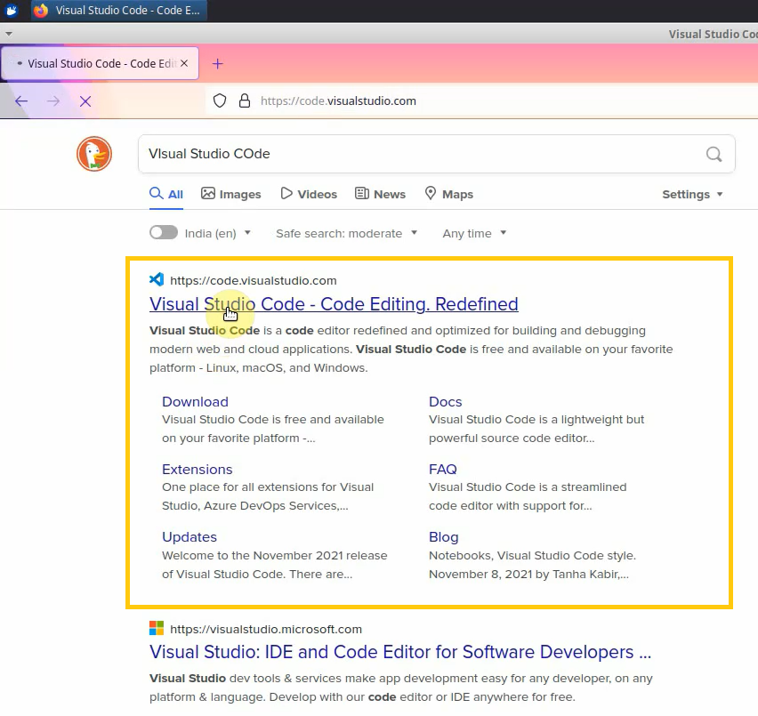Open the Extensions sitelink
This screenshot has height=716, width=758.
[197, 469]
